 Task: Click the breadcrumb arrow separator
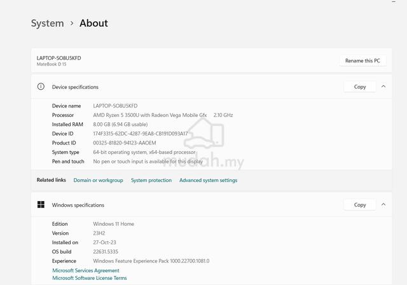tap(72, 24)
